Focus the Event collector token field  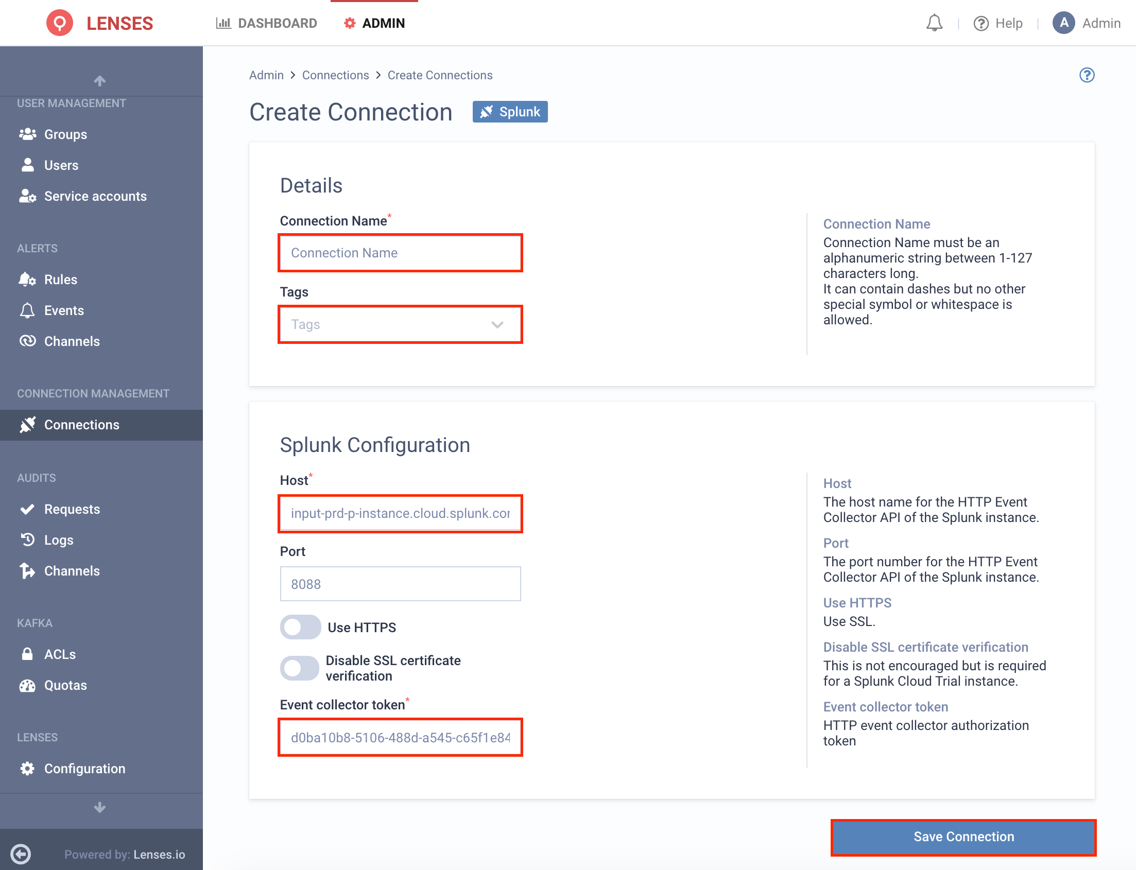(401, 737)
